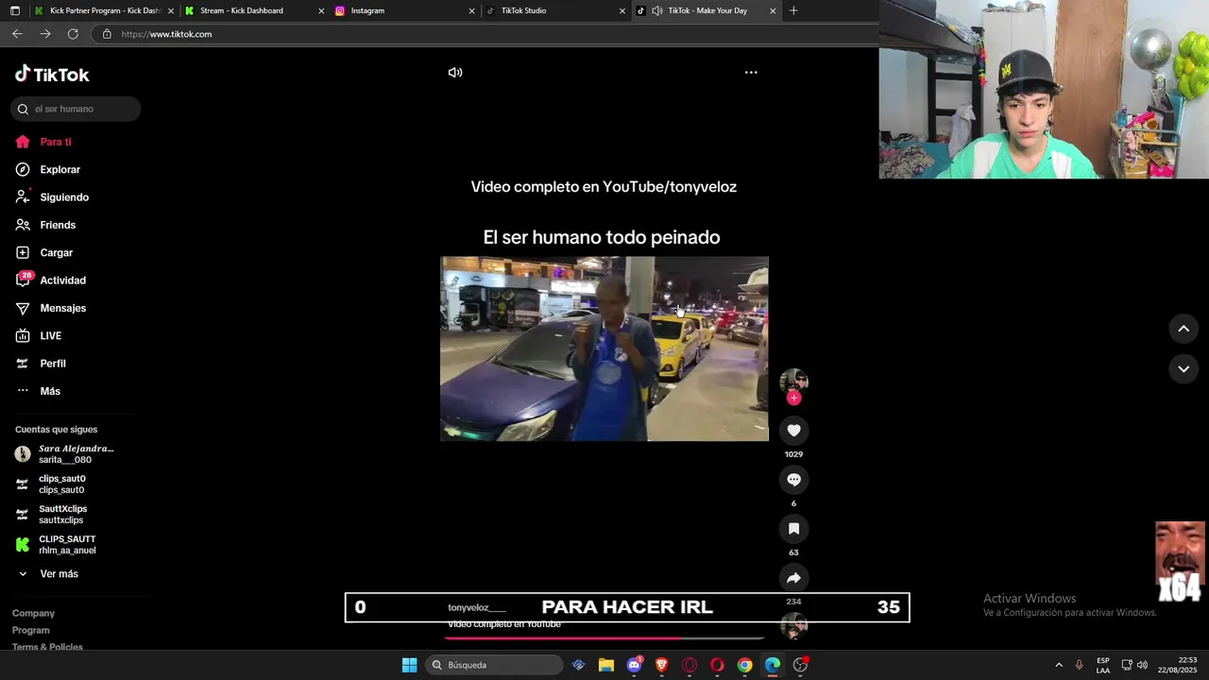
Task: Show hidden system tray icons
Action: point(1059,665)
